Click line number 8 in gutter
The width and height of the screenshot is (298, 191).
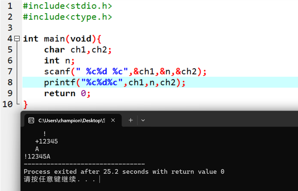tap(10, 82)
